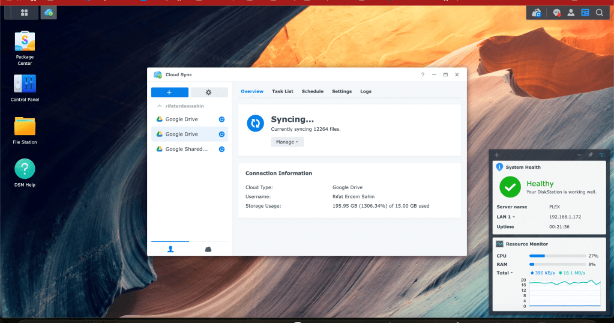Click the help question mark in Cloud Sync
Screen dimensions: 614x323
coord(423,74)
